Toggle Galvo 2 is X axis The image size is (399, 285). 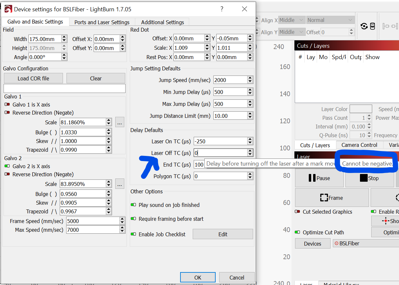[x=7, y=166]
